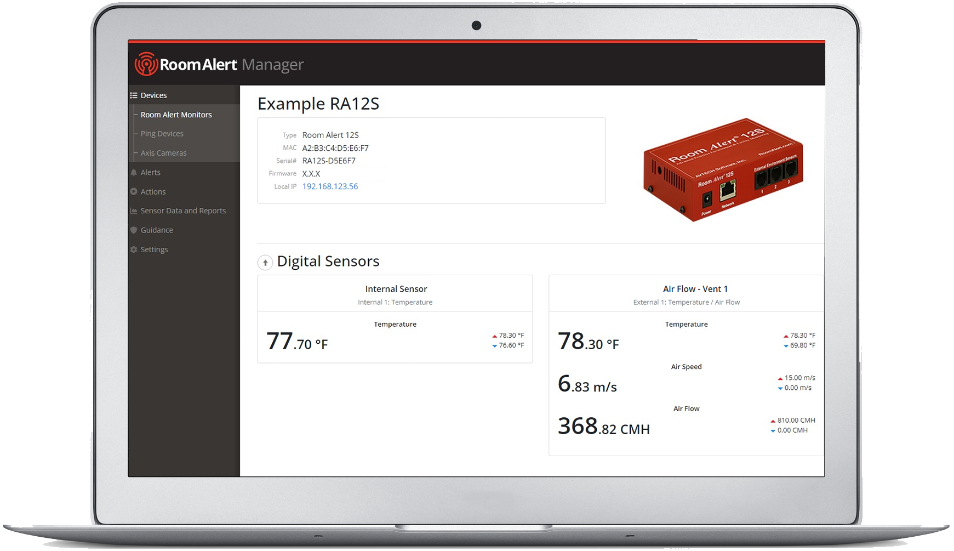
Task: Click the Example RA12S page title
Action: [x=319, y=104]
